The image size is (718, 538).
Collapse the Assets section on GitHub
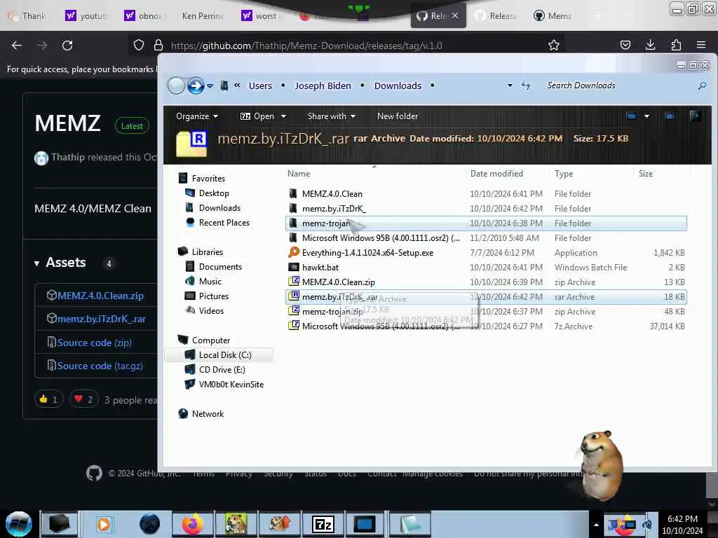coord(36,263)
